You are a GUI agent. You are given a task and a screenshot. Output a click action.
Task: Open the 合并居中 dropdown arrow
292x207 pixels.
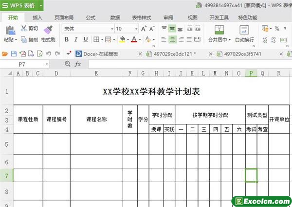point(230,40)
